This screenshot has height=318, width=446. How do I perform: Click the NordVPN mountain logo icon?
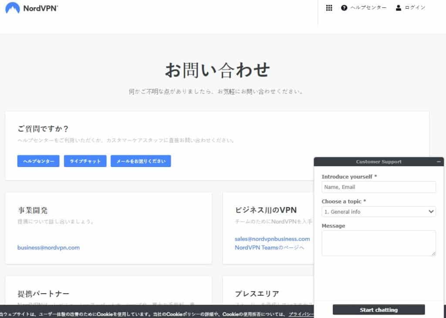point(13,8)
